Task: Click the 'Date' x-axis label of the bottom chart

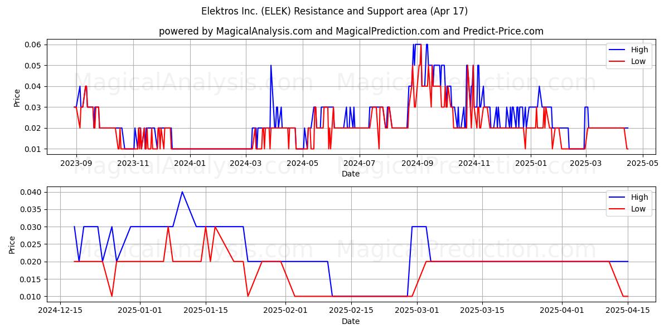Action: point(351,321)
